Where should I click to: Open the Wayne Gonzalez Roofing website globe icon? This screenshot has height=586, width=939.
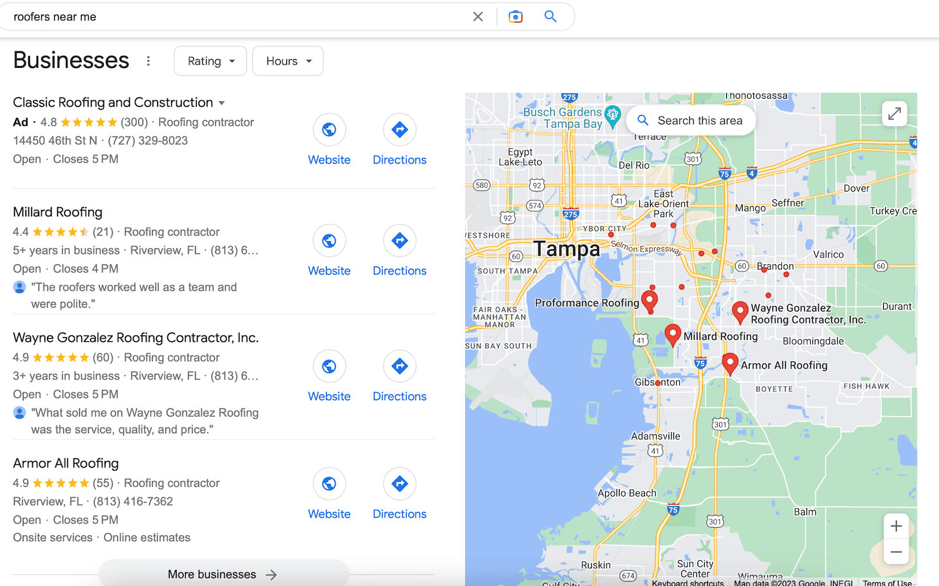[x=329, y=366]
